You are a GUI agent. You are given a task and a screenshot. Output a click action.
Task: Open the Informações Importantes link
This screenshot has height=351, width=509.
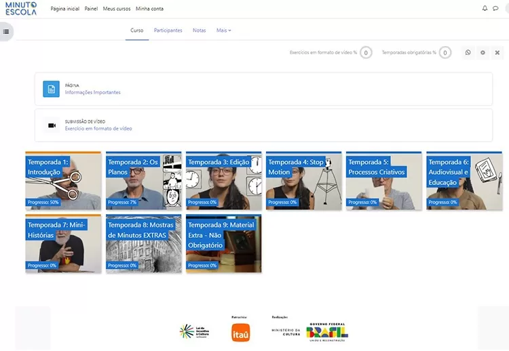coord(92,92)
